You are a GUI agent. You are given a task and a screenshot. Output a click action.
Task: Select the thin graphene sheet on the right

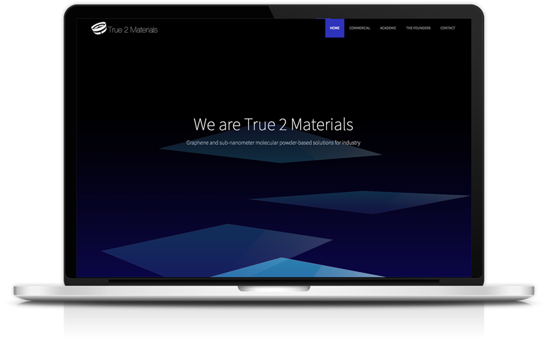point(362,201)
